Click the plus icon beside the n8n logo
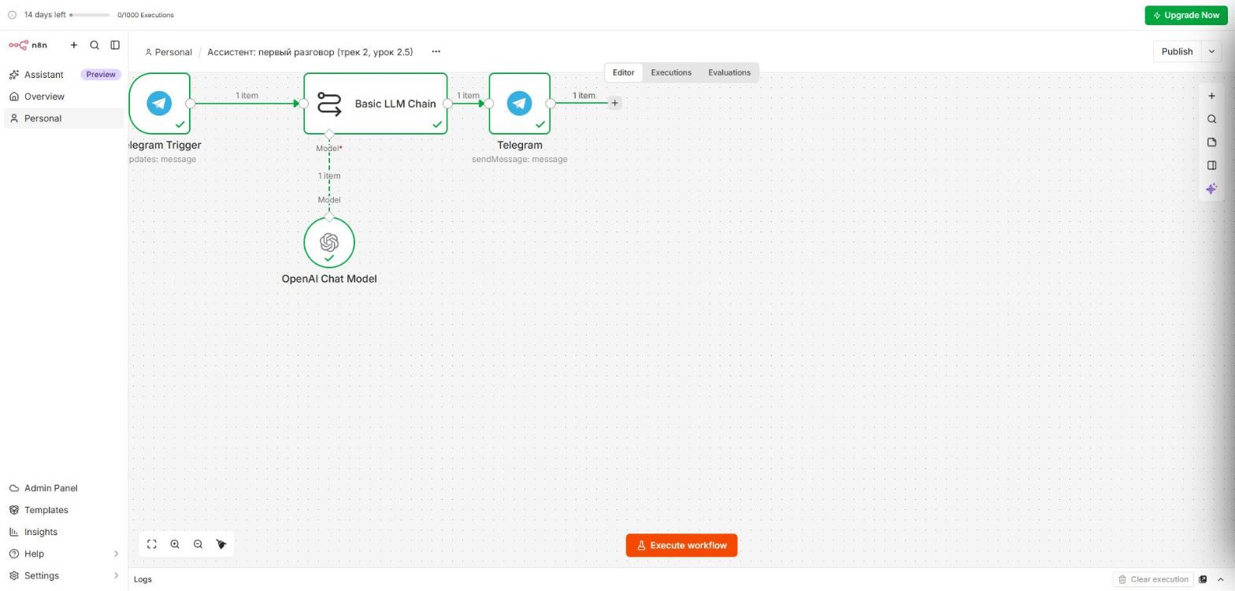Image resolution: width=1235 pixels, height=591 pixels. pos(74,45)
